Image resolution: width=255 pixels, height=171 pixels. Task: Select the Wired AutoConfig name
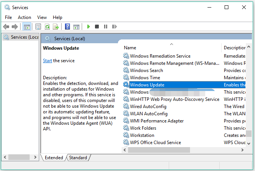point(148,107)
